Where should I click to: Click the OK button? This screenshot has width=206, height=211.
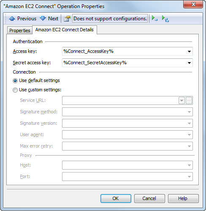[x=116, y=198]
